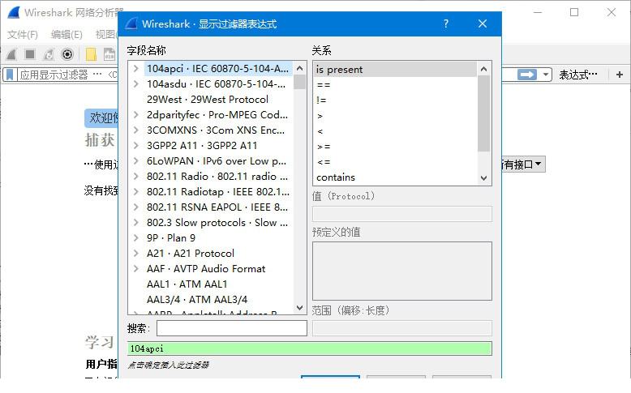
Task: Expand the 802.11 Radio protocol row
Action: (136, 176)
